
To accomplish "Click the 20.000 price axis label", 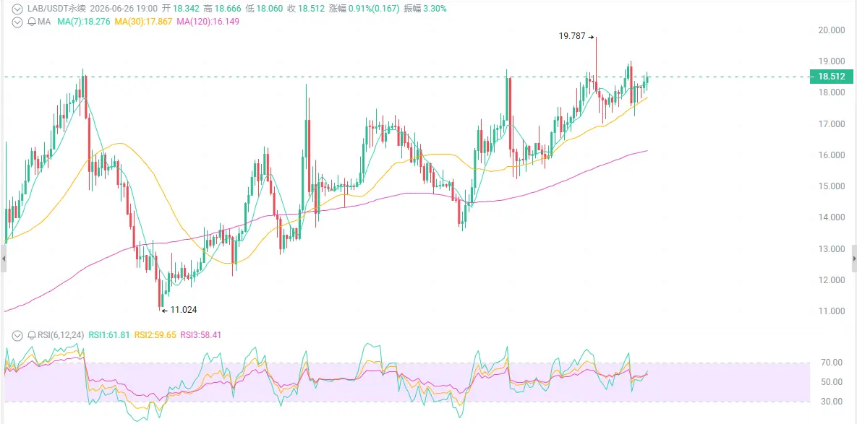I will click(x=832, y=30).
